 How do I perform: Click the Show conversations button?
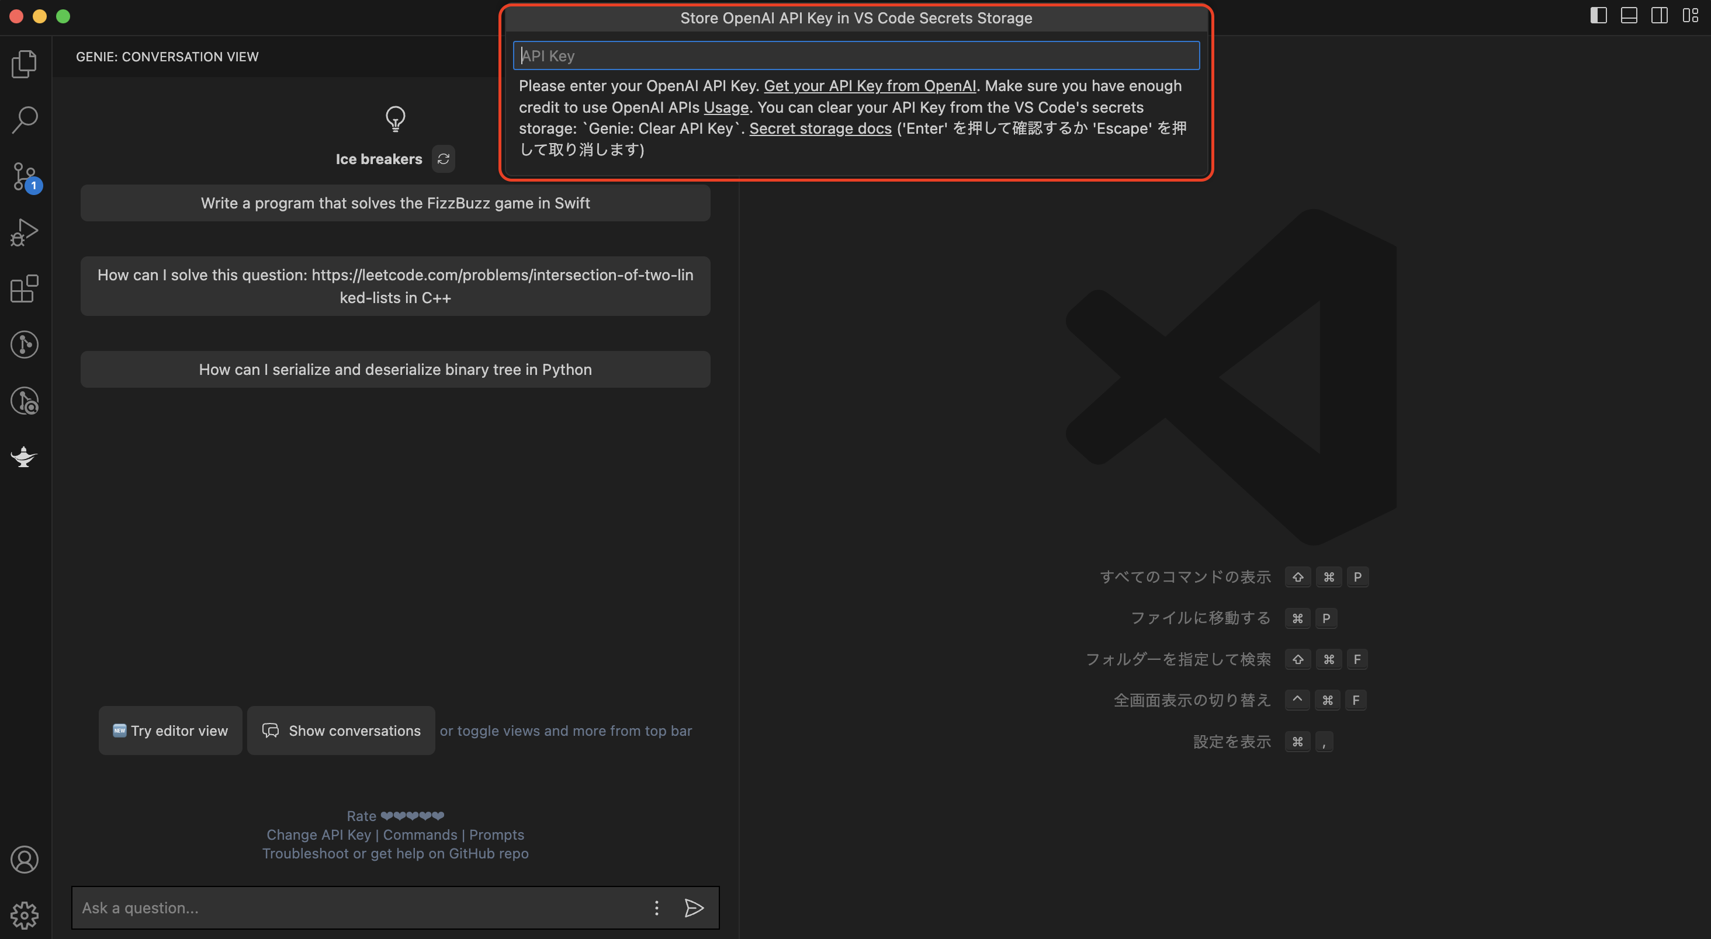pyautogui.click(x=341, y=731)
